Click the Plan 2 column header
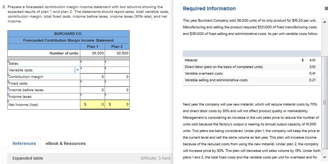The width and height of the screenshot is (328, 164). [x=117, y=47]
